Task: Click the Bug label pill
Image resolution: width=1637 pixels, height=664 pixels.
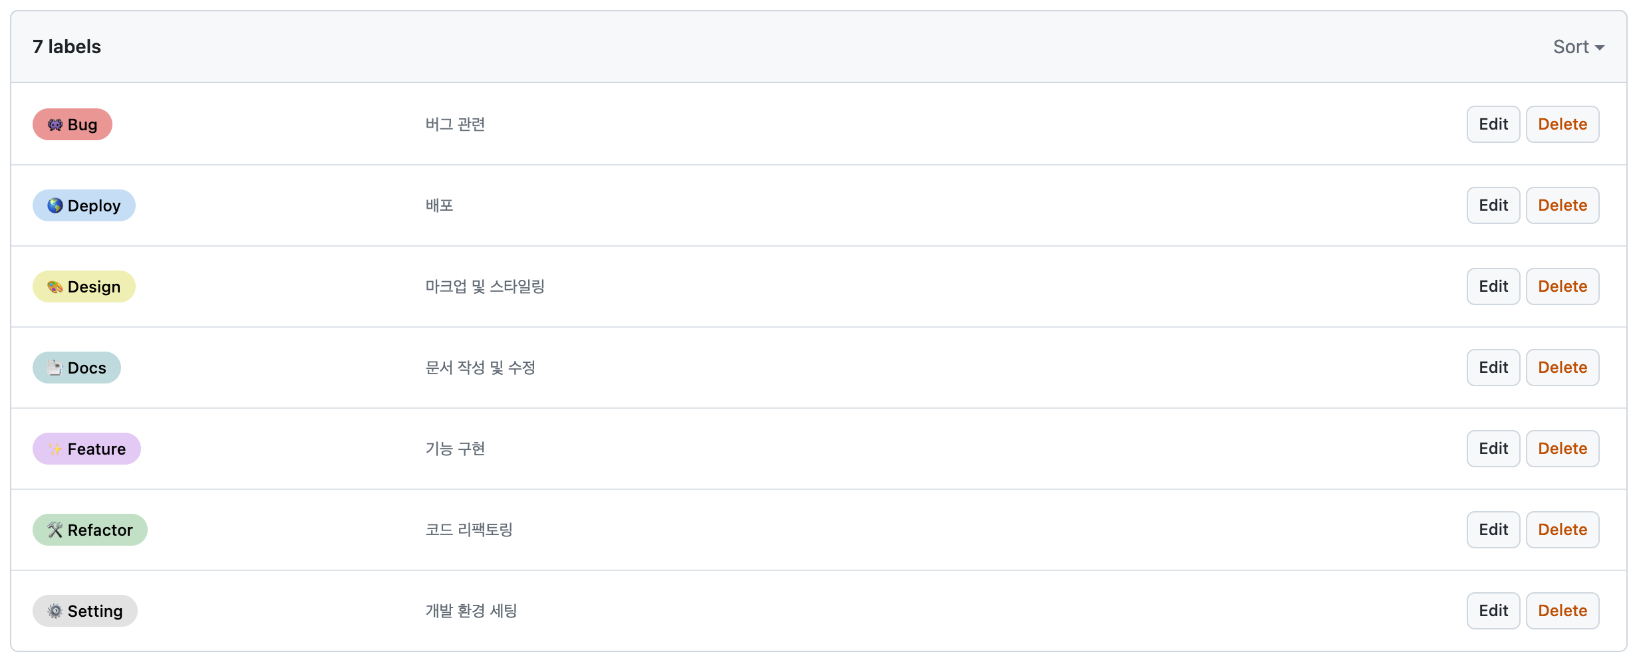Action: (x=72, y=124)
